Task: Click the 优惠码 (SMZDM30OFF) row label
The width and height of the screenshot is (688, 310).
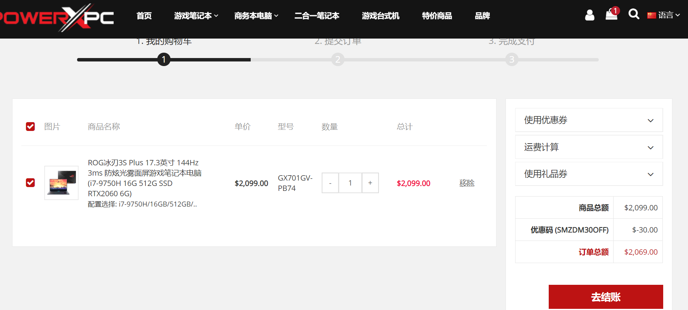Action: [x=569, y=230]
